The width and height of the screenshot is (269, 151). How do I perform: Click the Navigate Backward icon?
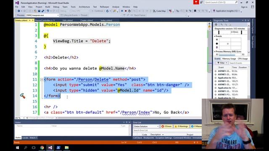(18, 11)
